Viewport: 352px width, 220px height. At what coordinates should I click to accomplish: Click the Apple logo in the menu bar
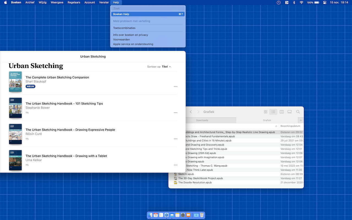(x=5, y=2)
